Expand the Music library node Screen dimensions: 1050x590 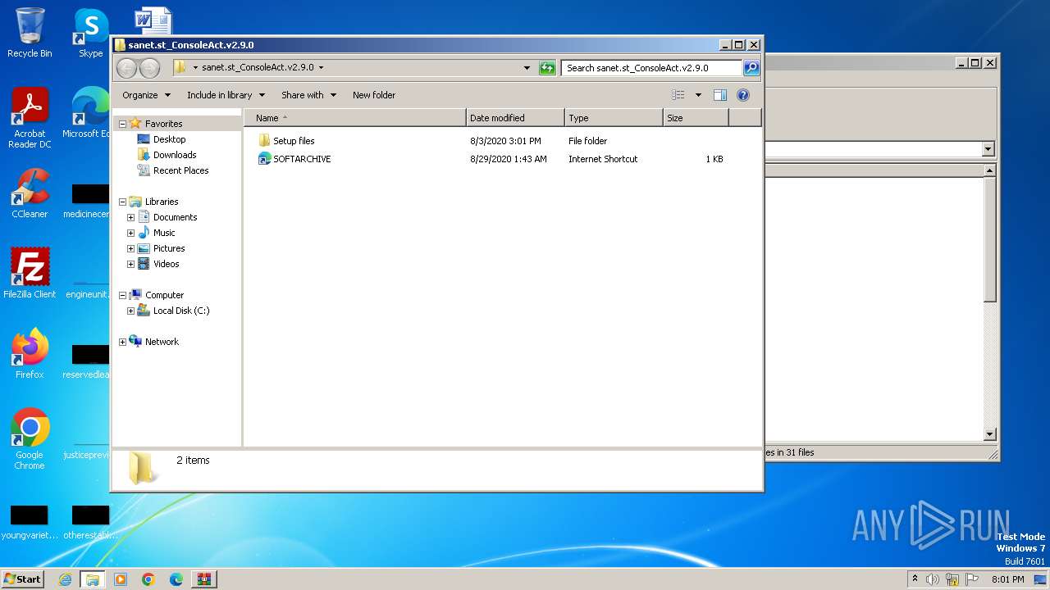[130, 233]
